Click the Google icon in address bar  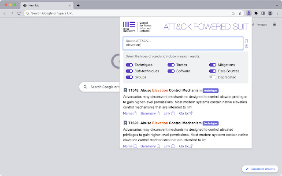coord(28,13)
